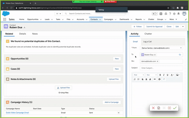189x118 pixels.
Task: Click the Follow button
Action: [138, 27]
